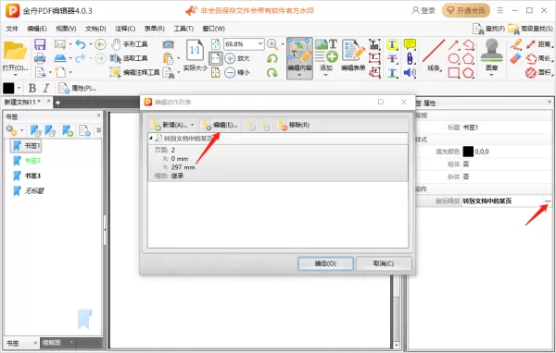Screen dimensions: 556x353
Task: Select the green 书签2 bookmark
Action: click(x=32, y=161)
